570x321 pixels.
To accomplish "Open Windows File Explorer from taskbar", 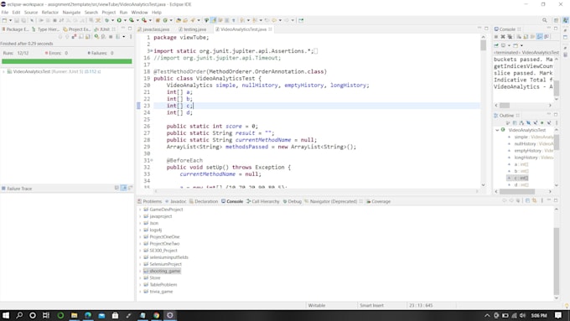I will tap(74, 315).
